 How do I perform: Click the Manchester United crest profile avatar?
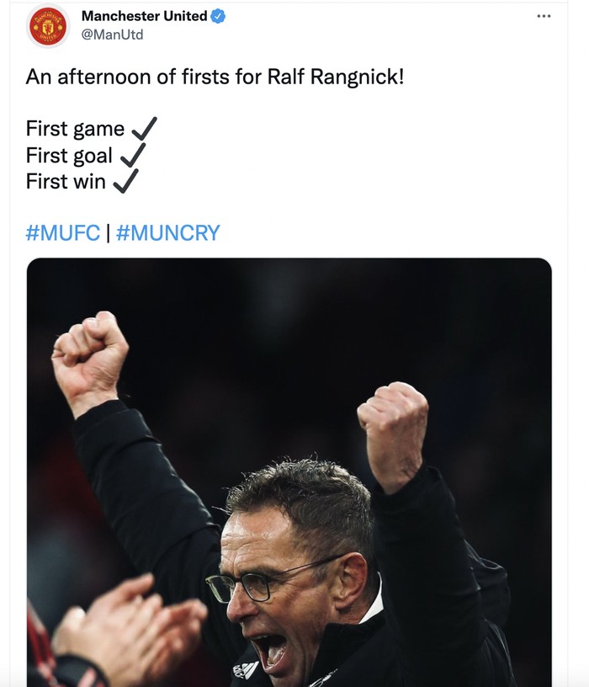point(48,26)
